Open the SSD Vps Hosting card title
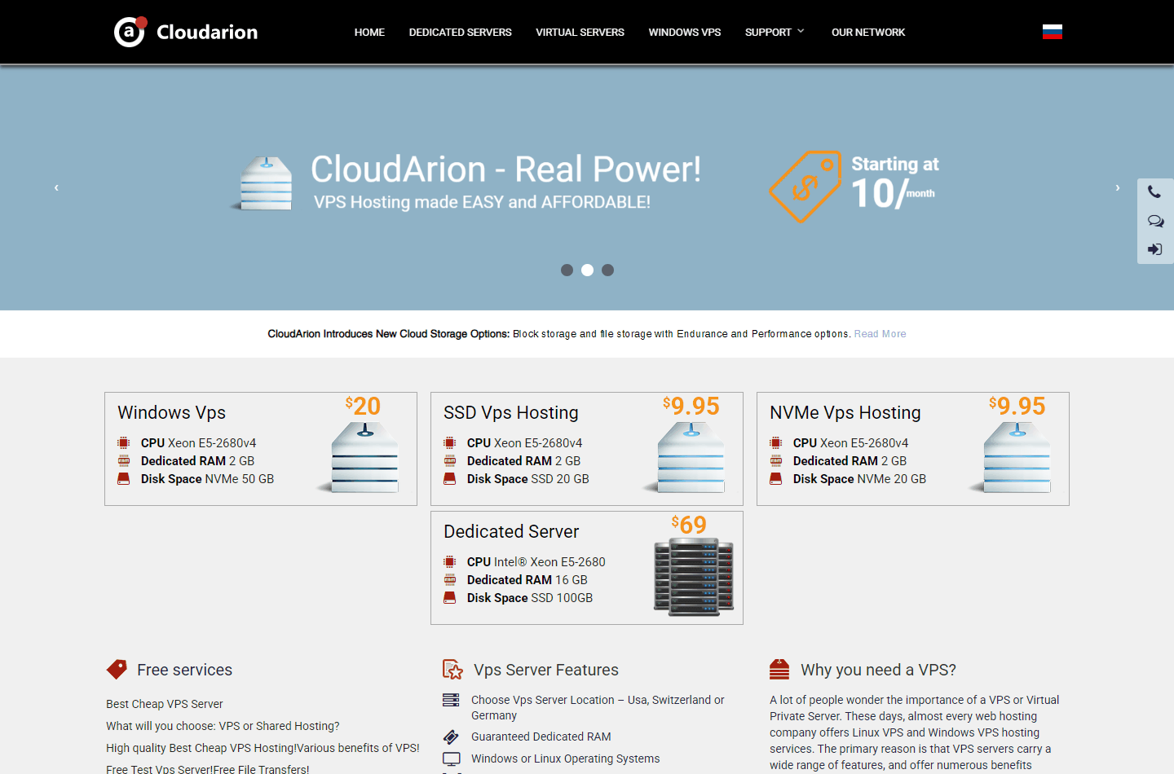Screen dimensions: 1174x774 pyautogui.click(x=511, y=413)
